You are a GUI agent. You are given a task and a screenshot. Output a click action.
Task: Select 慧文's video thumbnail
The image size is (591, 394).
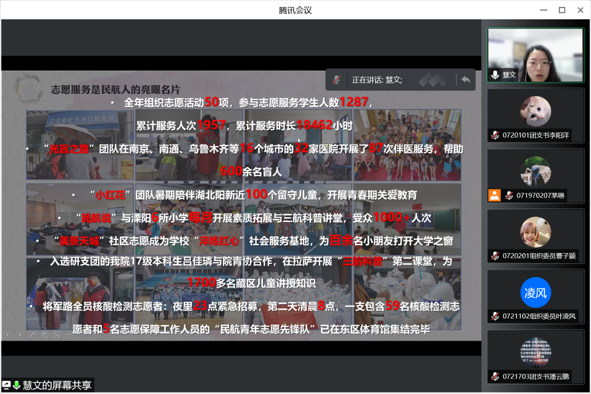click(535, 55)
